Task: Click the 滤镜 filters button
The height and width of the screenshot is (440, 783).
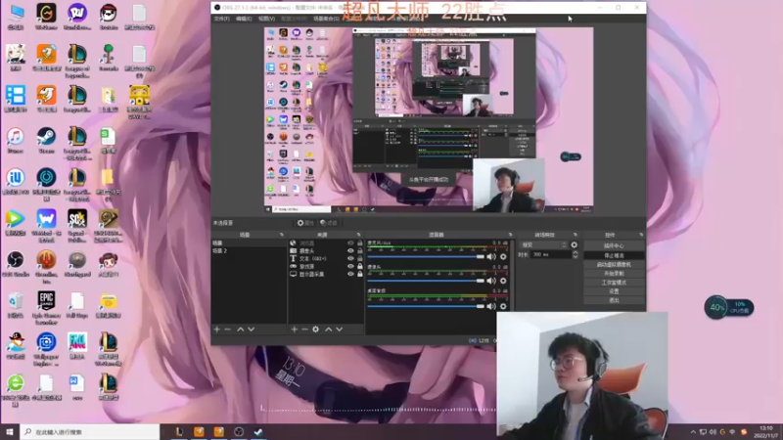Action: [x=329, y=223]
